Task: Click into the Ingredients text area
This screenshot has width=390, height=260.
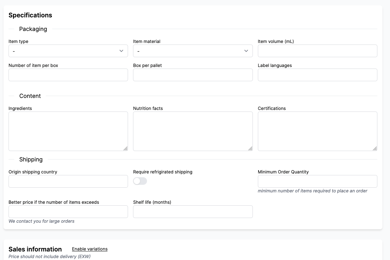Action: click(x=68, y=131)
